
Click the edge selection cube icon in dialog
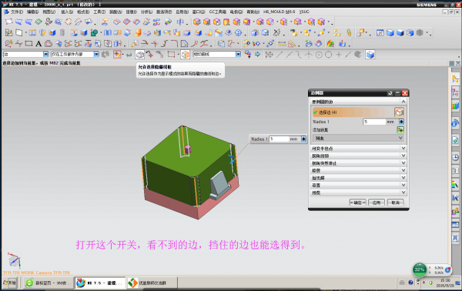(399, 112)
